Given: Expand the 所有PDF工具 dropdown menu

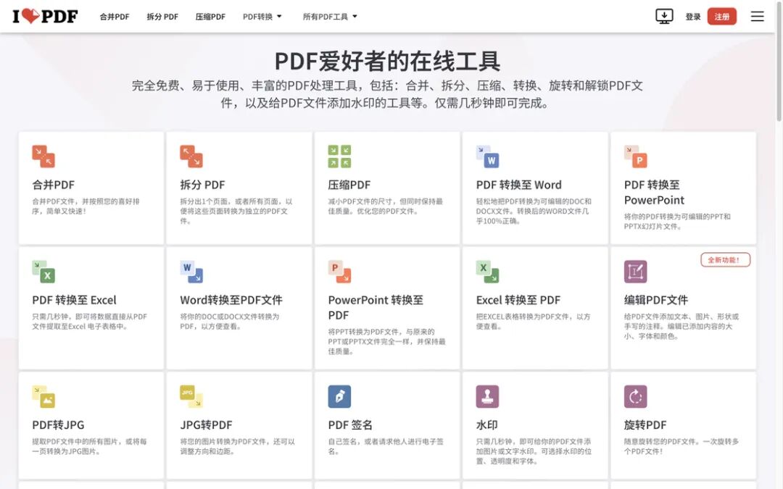Looking at the screenshot, I should pos(330,17).
